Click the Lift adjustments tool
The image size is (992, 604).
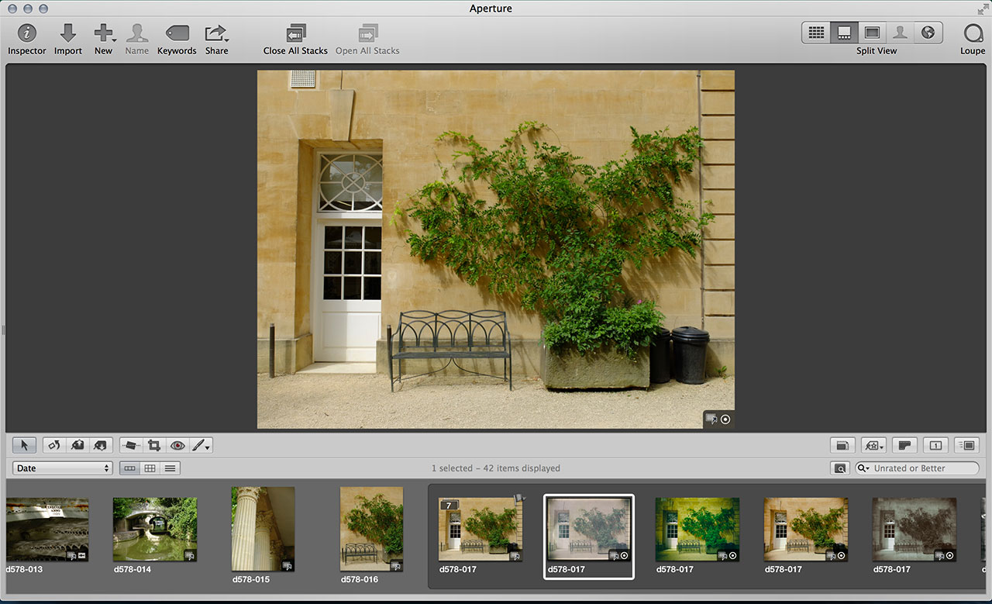pos(77,445)
